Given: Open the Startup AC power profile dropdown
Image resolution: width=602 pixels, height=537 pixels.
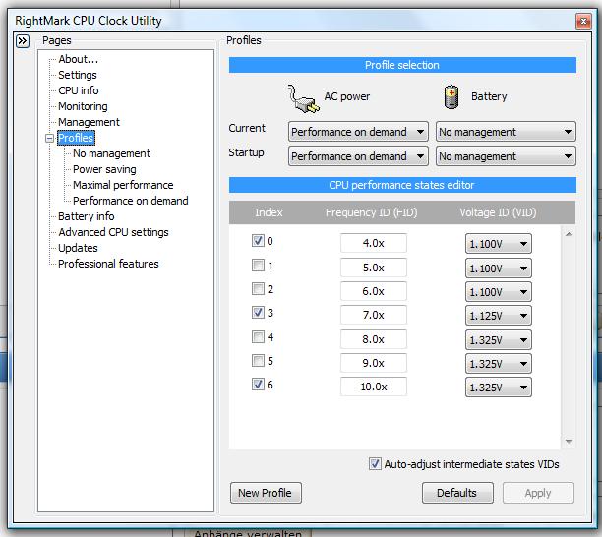Looking at the screenshot, I should (358, 156).
